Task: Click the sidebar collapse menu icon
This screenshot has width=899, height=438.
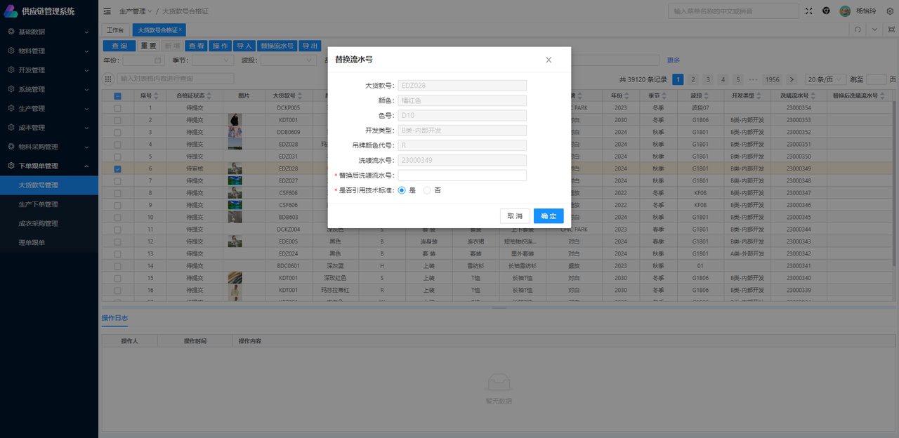Action: 107,11
